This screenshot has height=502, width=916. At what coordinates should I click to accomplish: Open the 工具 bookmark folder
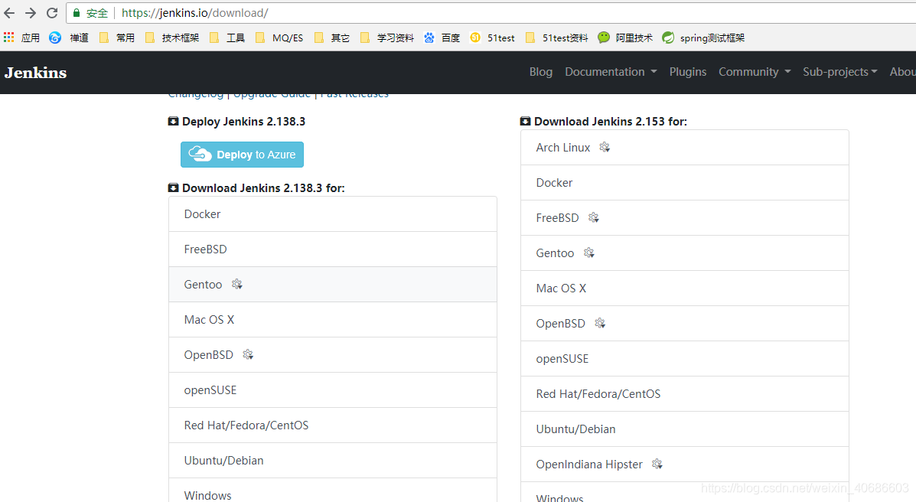coord(227,38)
